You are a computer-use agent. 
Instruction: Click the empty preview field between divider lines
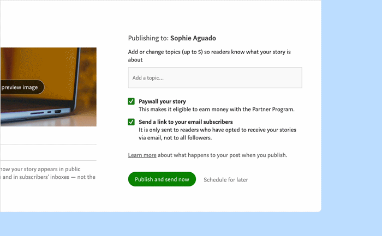coord(48,153)
